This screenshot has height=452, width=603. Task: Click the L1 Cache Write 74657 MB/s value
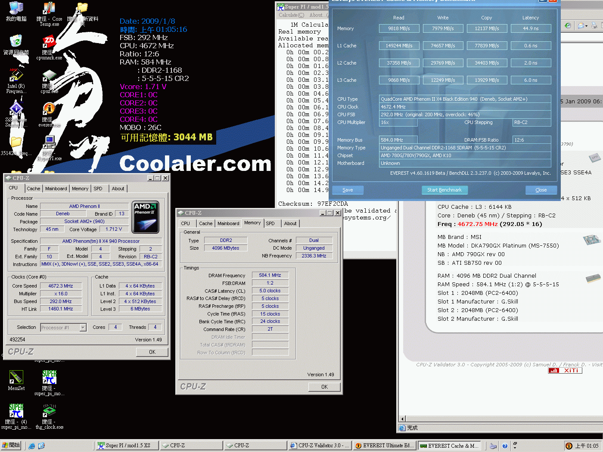[x=443, y=46]
